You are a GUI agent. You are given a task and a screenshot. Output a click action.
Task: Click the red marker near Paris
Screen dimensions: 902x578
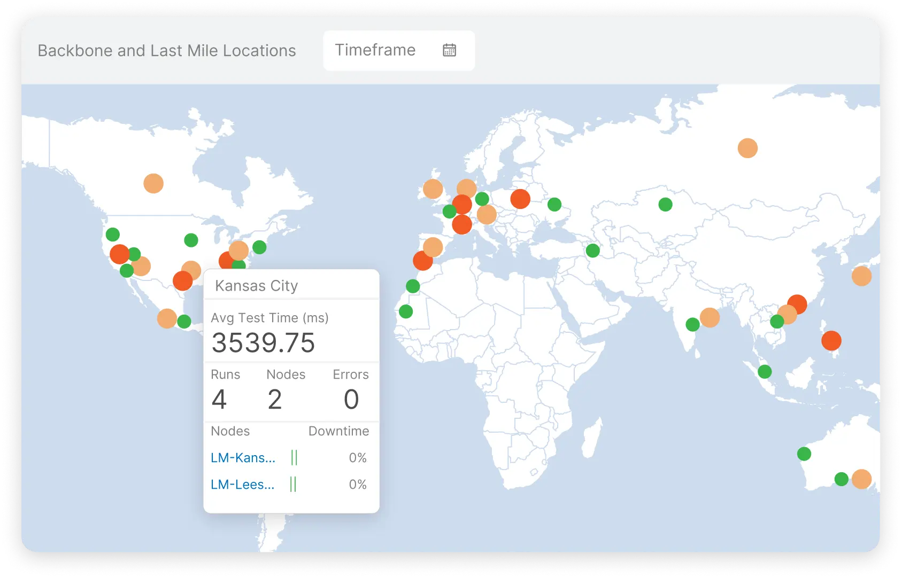click(461, 204)
